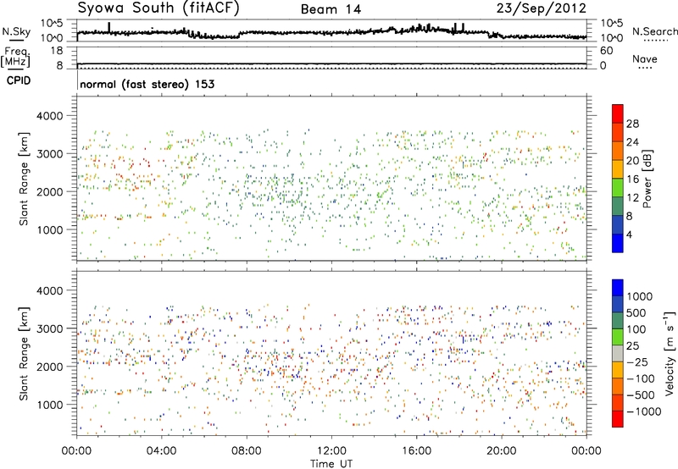Image resolution: width=678 pixels, height=469 pixels.
Task: Click the 'Slant Range [km]' label of Velocity panel
Action: coord(24,354)
